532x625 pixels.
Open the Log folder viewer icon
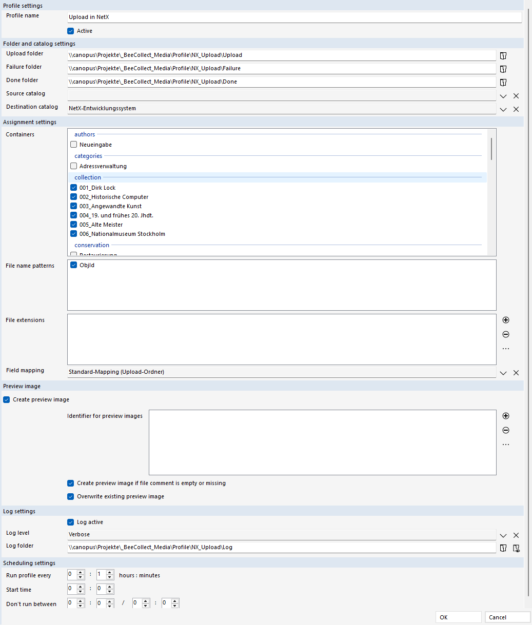[516, 548]
